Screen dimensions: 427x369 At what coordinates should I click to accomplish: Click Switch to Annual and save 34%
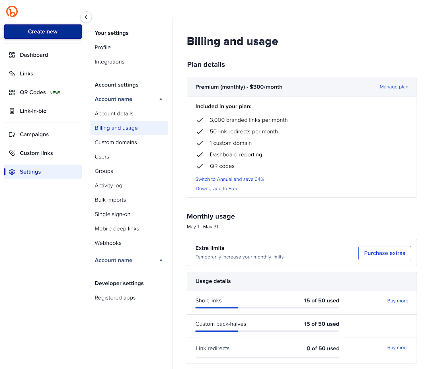230,179
